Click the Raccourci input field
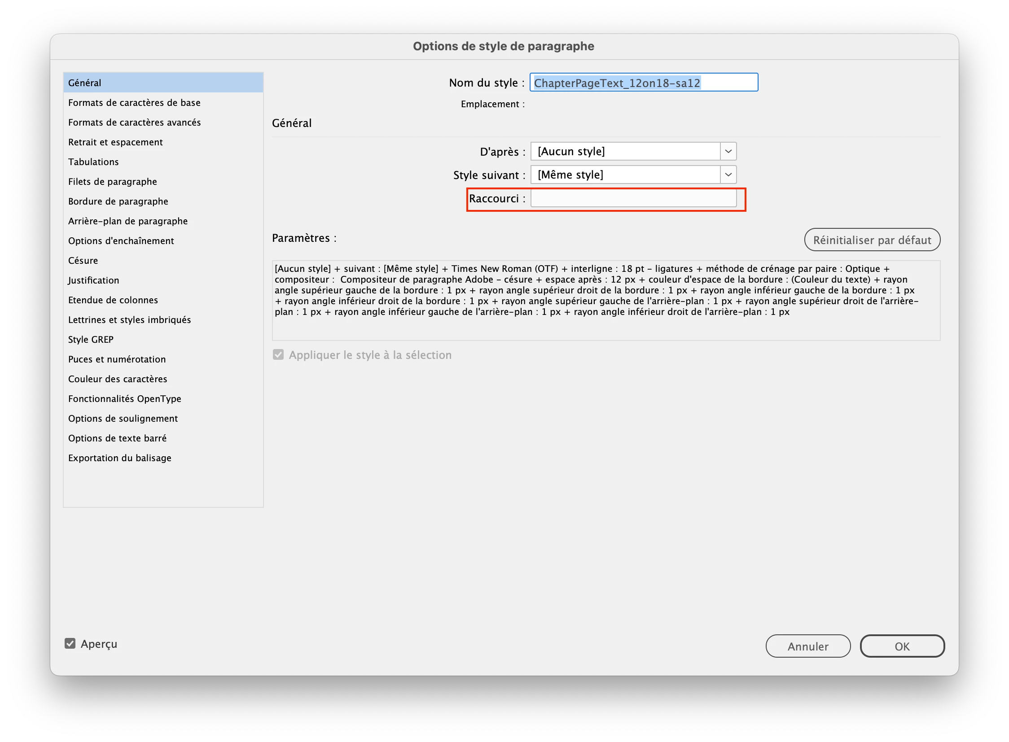Image resolution: width=1009 pixels, height=742 pixels. pos(633,199)
